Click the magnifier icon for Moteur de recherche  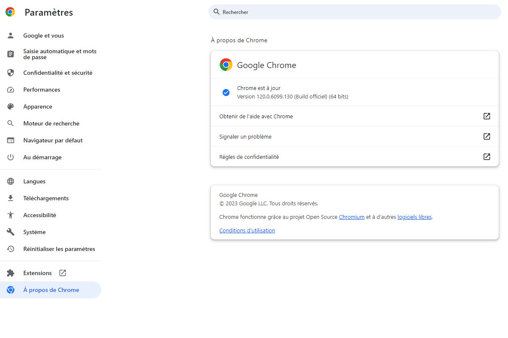(11, 123)
